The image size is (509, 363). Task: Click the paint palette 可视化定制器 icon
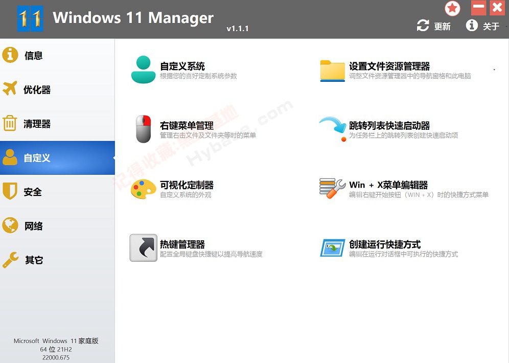point(144,189)
